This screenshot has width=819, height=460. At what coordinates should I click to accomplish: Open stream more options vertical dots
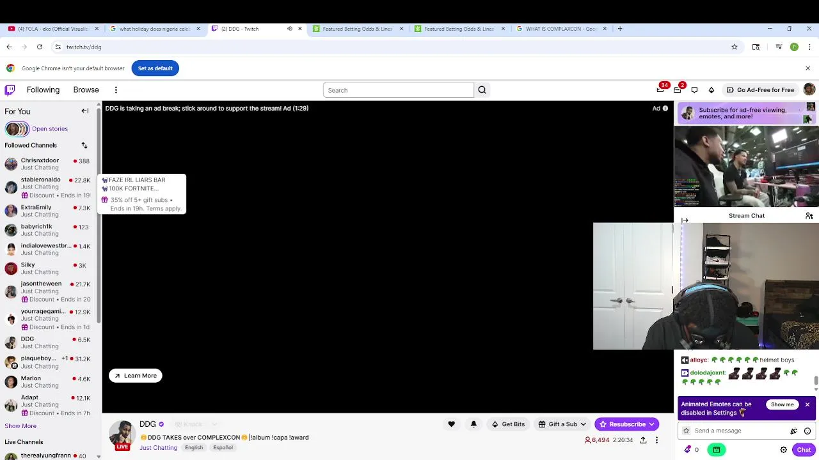(656, 440)
